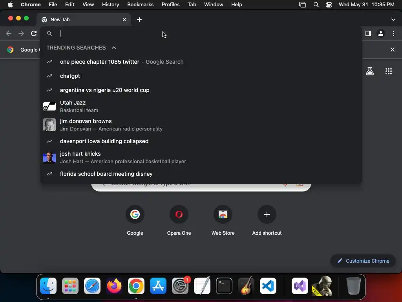Open the Chrome three-dot menu
The width and height of the screenshot is (402, 302).
pyautogui.click(x=393, y=33)
